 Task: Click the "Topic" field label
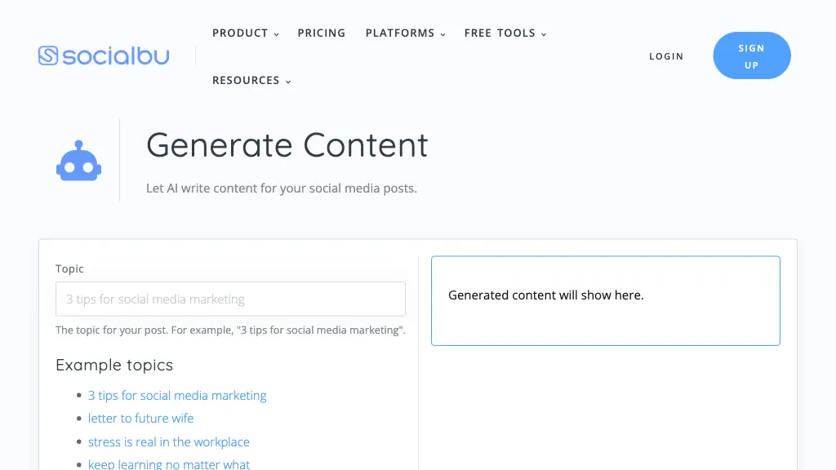point(69,268)
